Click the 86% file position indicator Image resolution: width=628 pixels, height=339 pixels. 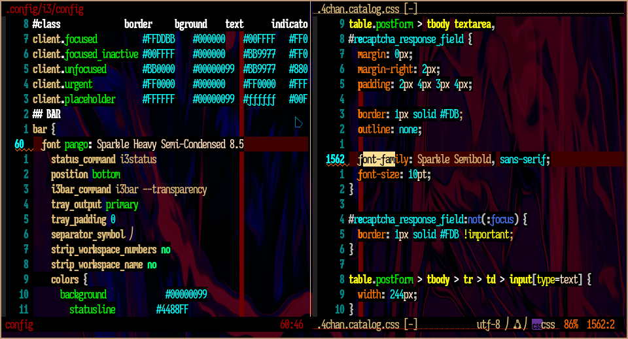(571, 324)
